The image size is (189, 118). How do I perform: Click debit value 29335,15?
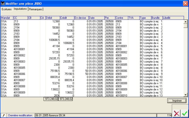pos(54,59)
